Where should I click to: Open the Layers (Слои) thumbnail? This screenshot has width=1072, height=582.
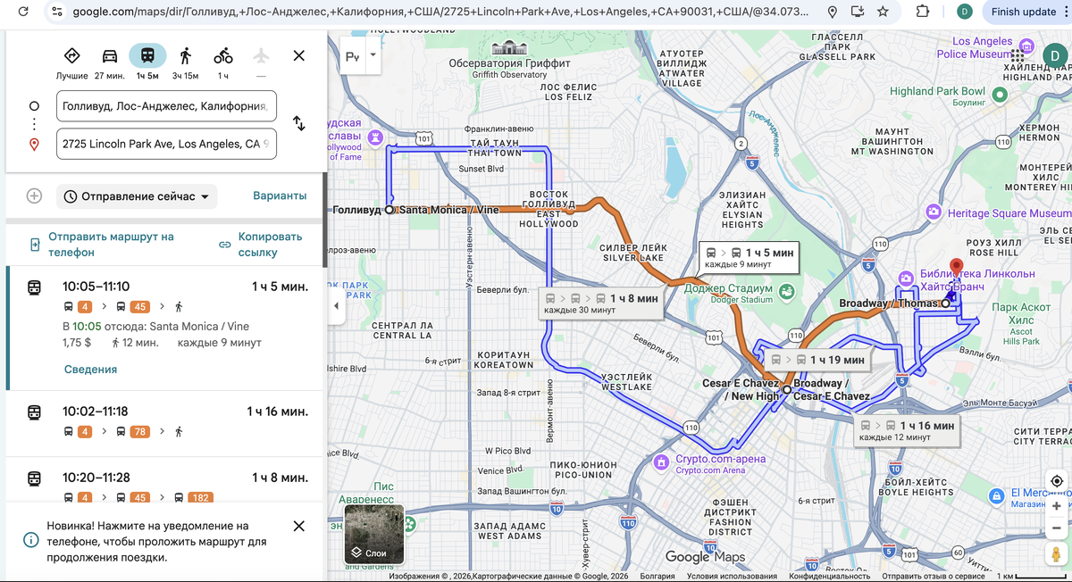point(375,535)
